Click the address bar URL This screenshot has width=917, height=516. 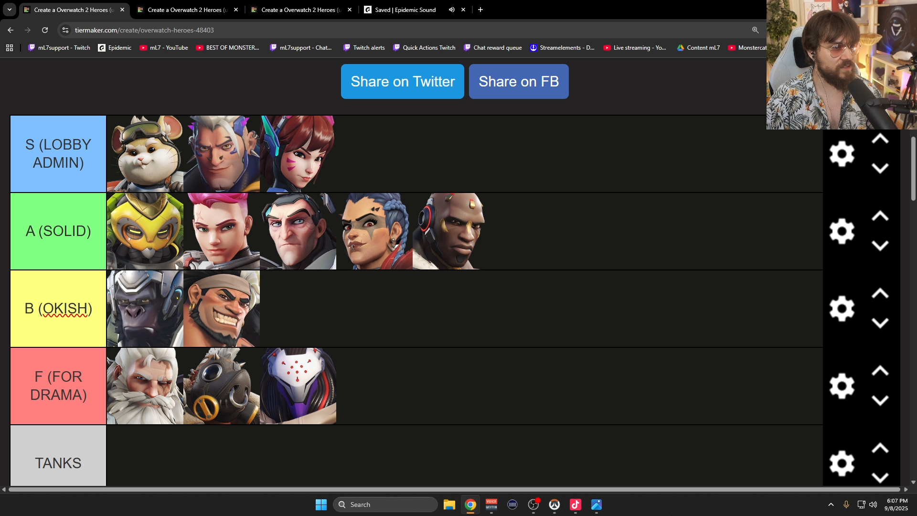(144, 30)
